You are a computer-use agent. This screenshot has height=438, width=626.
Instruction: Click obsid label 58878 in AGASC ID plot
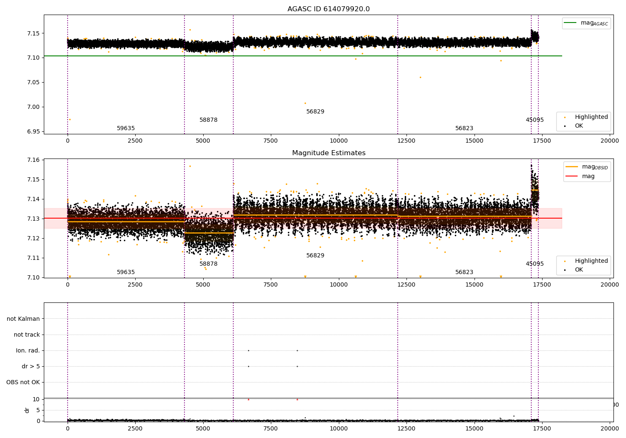[208, 120]
